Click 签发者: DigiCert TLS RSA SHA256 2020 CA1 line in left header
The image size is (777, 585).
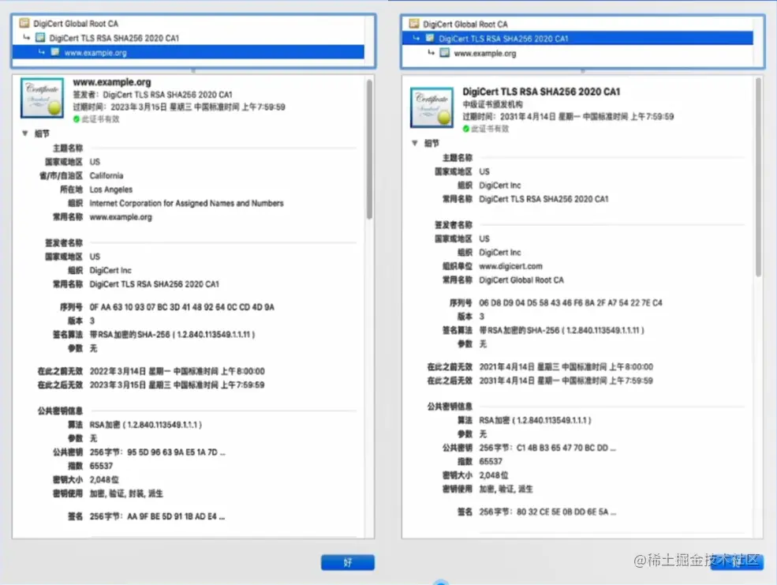(x=152, y=94)
